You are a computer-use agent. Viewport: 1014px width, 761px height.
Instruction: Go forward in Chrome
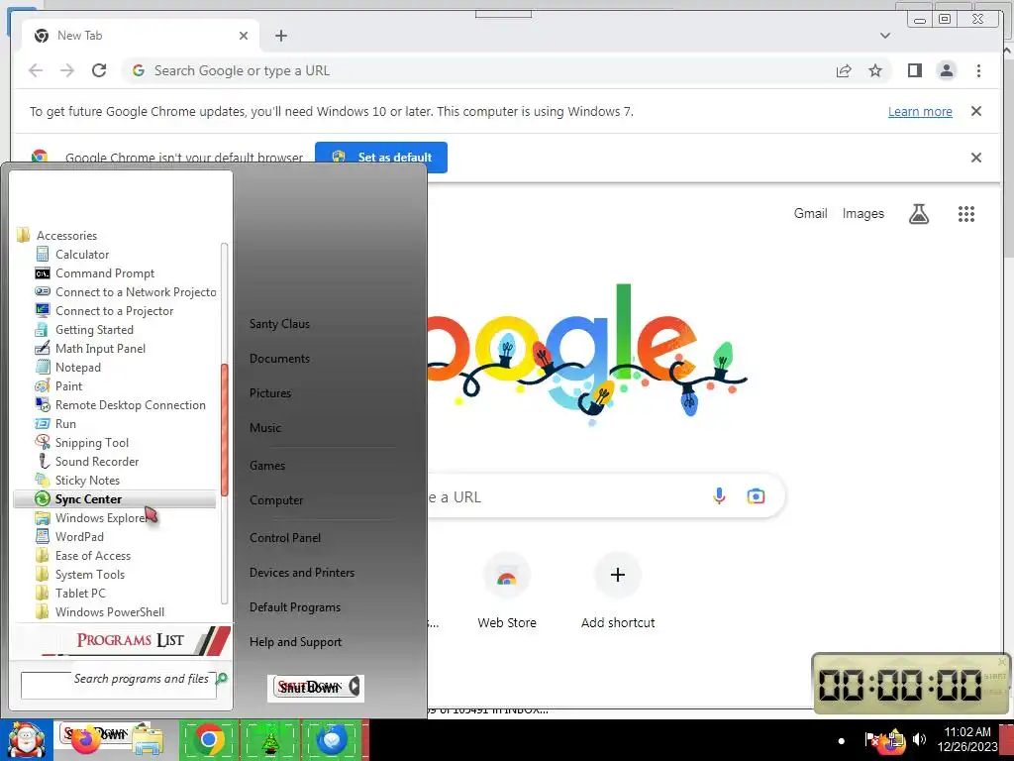67,70
